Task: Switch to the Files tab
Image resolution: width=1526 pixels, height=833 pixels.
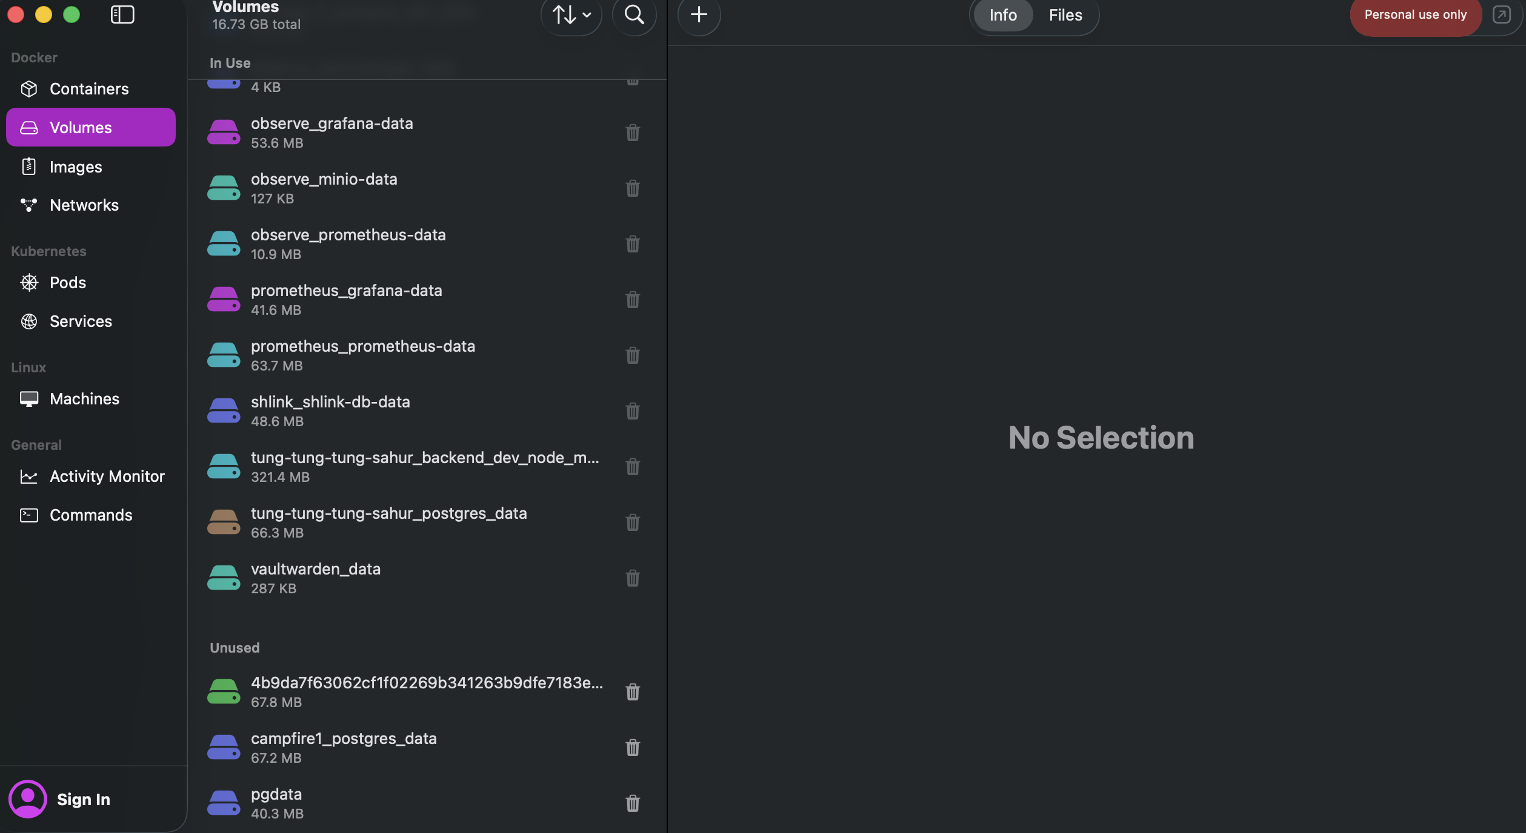Action: click(x=1065, y=15)
